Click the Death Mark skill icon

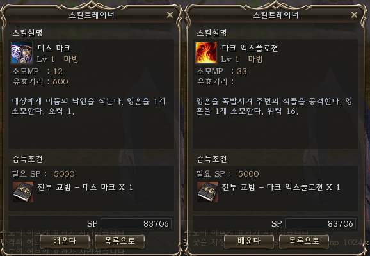tap(22, 53)
